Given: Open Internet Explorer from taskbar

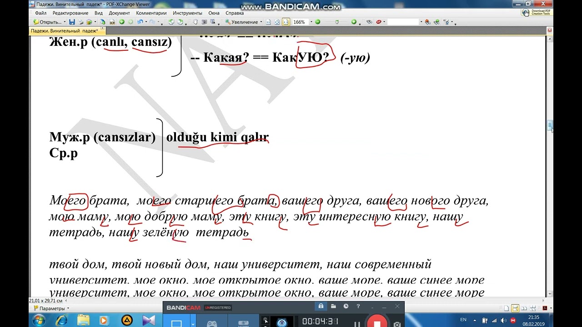Looking at the screenshot, I should click(x=61, y=321).
